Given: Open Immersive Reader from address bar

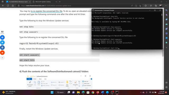Looking at the screenshot, I should click(136, 6).
